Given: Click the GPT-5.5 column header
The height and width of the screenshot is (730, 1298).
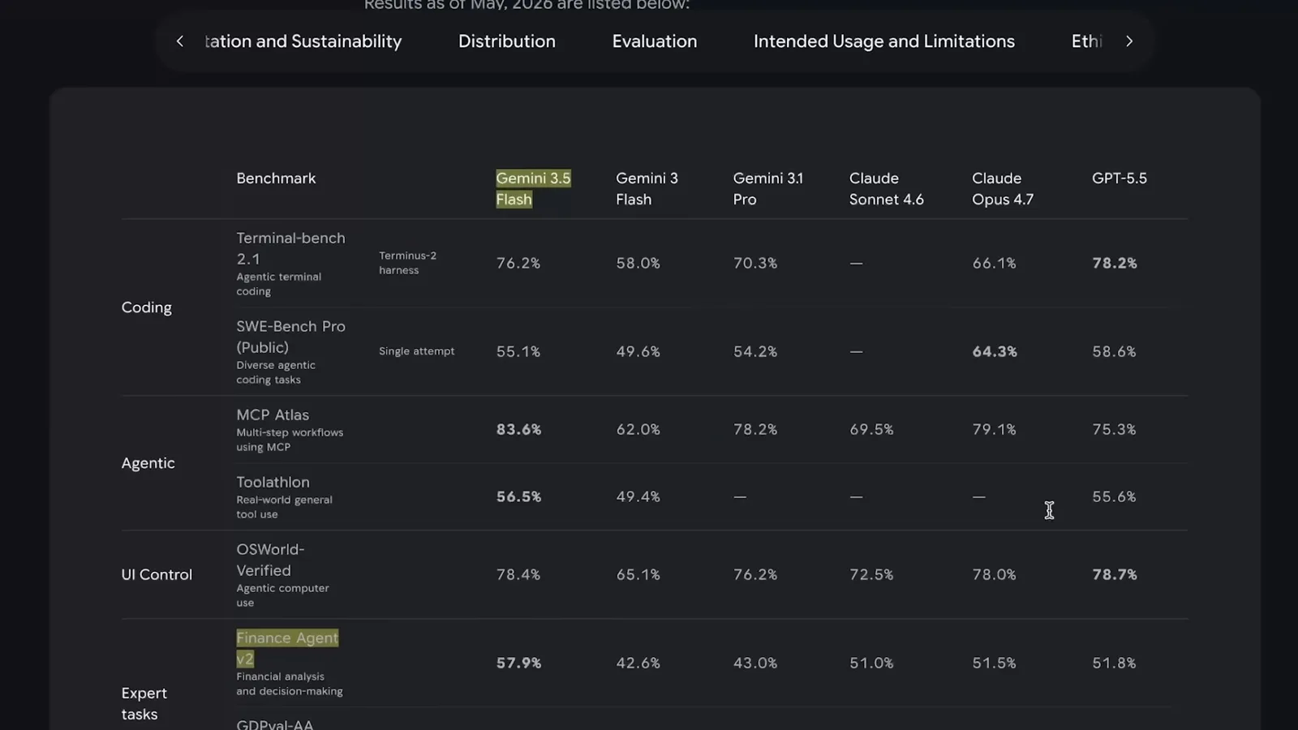Looking at the screenshot, I should [x=1120, y=178].
